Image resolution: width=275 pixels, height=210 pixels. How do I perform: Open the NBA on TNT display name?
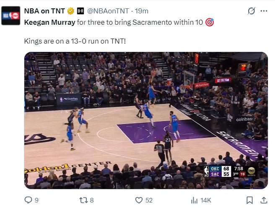44,11
